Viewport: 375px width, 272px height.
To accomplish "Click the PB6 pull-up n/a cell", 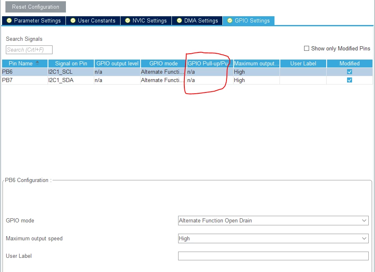I will [210, 72].
